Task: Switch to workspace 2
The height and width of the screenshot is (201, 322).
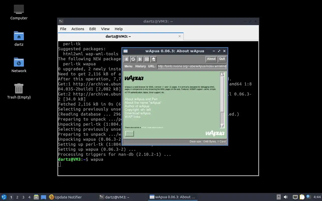Action: [x=17, y=197]
